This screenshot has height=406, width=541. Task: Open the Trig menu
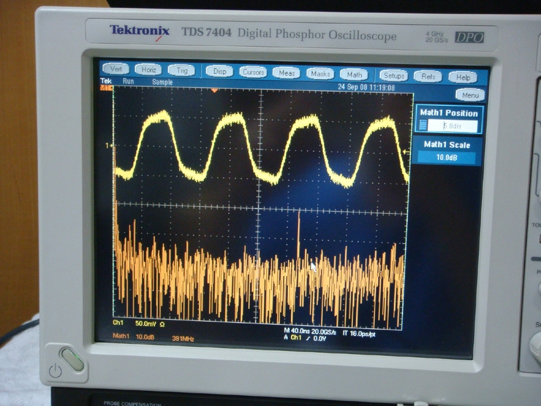click(x=181, y=71)
